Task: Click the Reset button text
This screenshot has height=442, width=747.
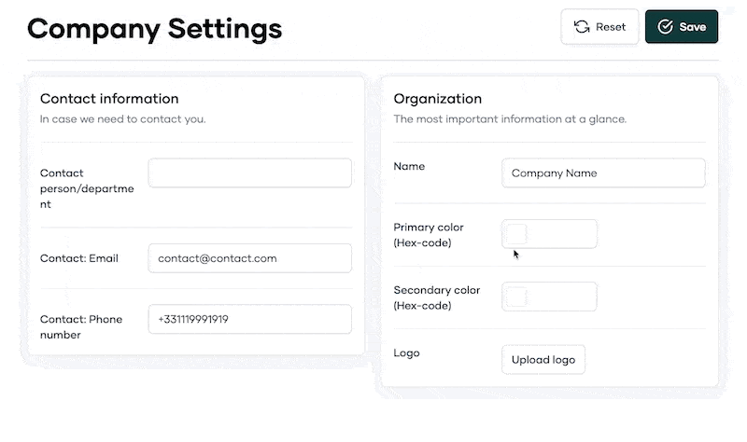Action: 611,27
